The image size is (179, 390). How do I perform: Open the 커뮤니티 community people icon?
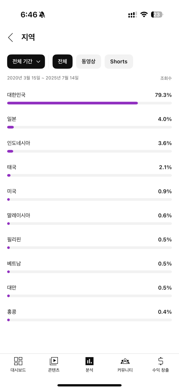click(125, 361)
